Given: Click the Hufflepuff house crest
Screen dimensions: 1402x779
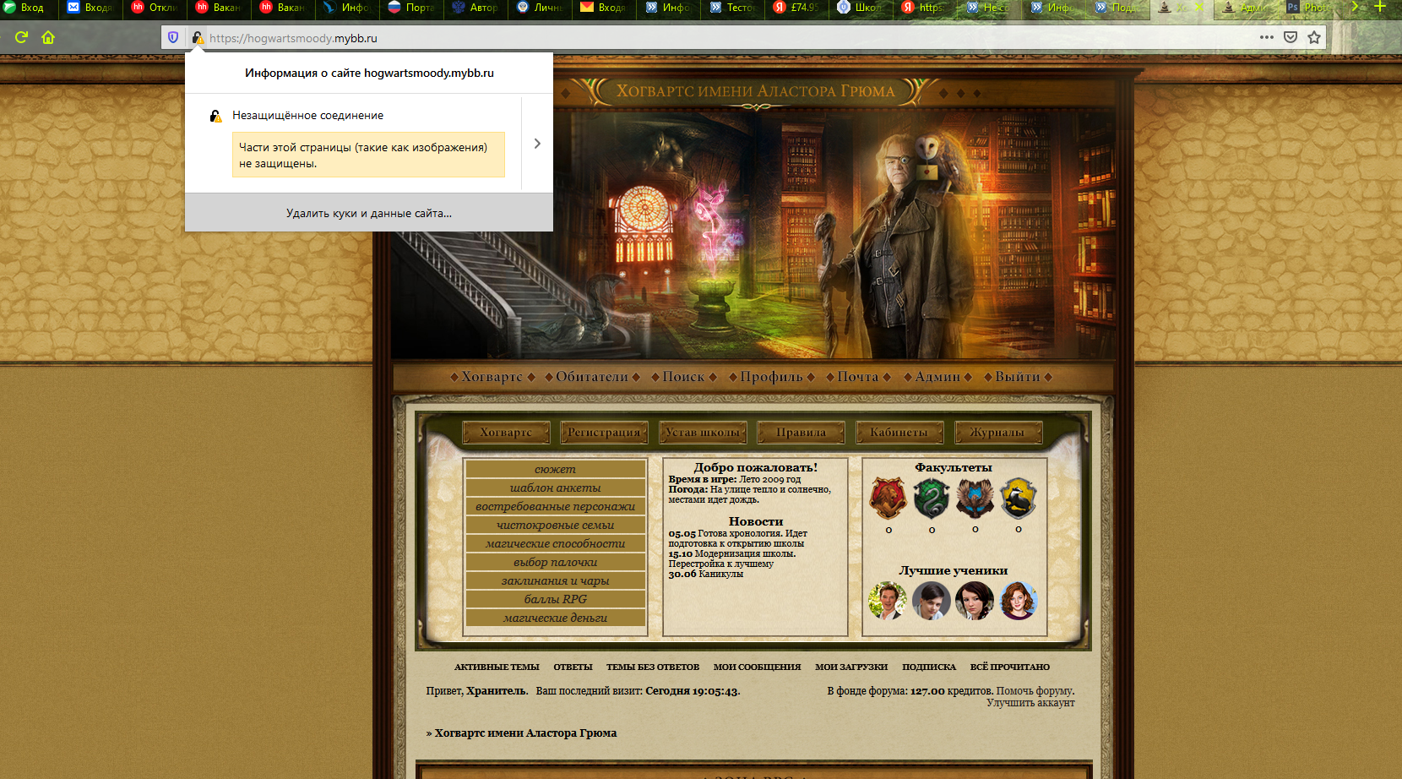Looking at the screenshot, I should (1019, 498).
